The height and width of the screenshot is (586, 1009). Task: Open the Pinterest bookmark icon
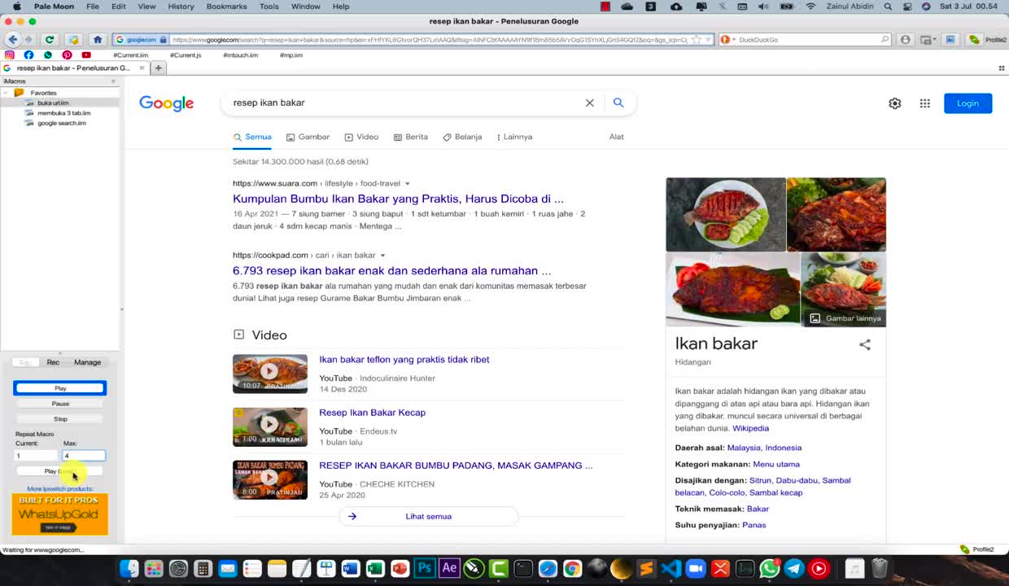67,55
